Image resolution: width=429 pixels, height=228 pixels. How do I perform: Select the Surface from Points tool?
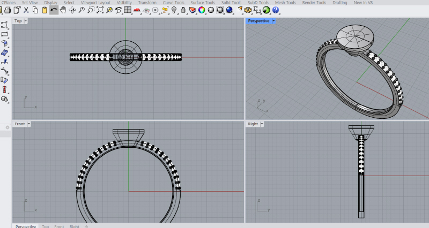(4, 52)
